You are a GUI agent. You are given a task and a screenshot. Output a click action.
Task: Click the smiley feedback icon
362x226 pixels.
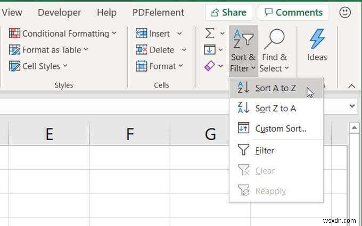click(345, 12)
